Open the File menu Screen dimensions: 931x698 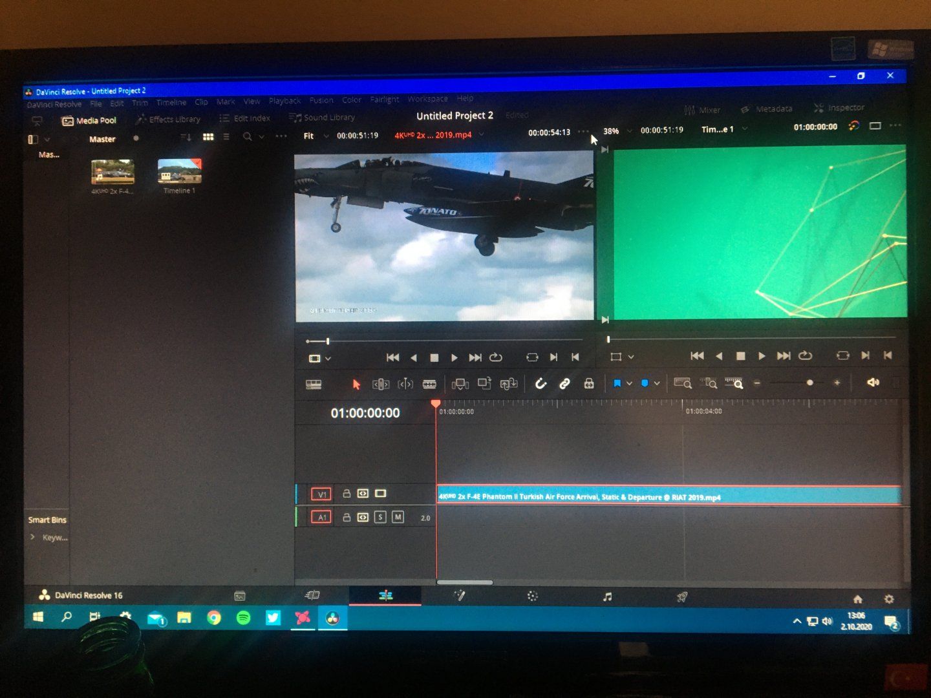click(96, 103)
